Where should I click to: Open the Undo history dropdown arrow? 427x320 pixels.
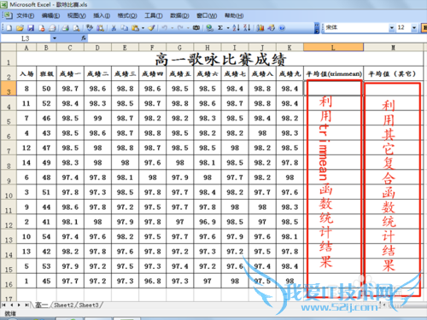click(x=172, y=28)
